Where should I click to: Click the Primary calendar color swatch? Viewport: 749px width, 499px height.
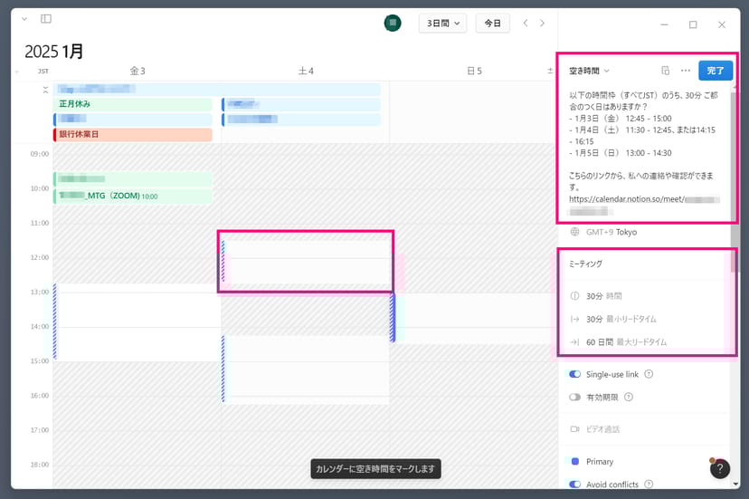point(574,462)
